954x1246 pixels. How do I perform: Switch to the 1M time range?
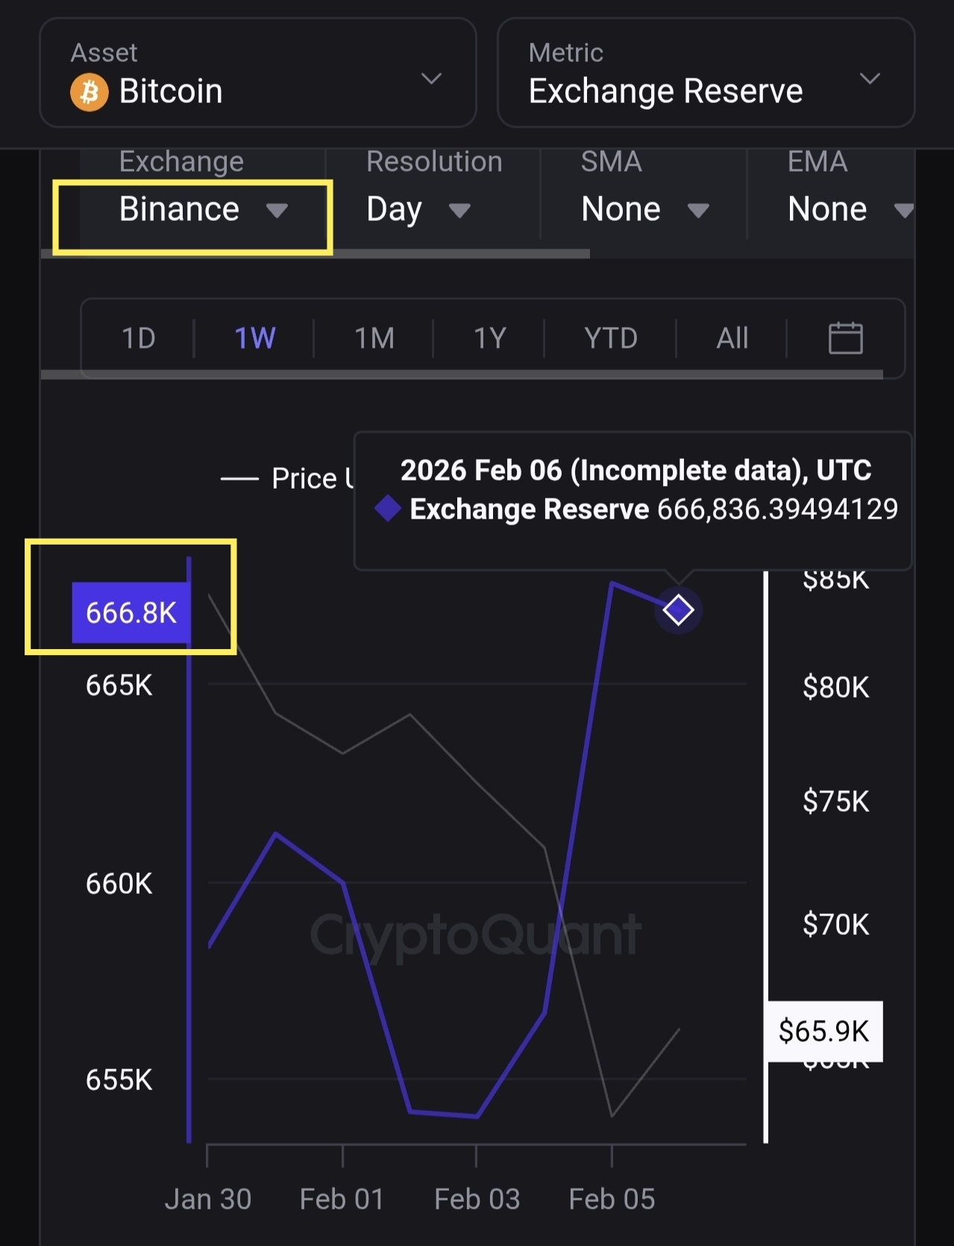pyautogui.click(x=374, y=338)
